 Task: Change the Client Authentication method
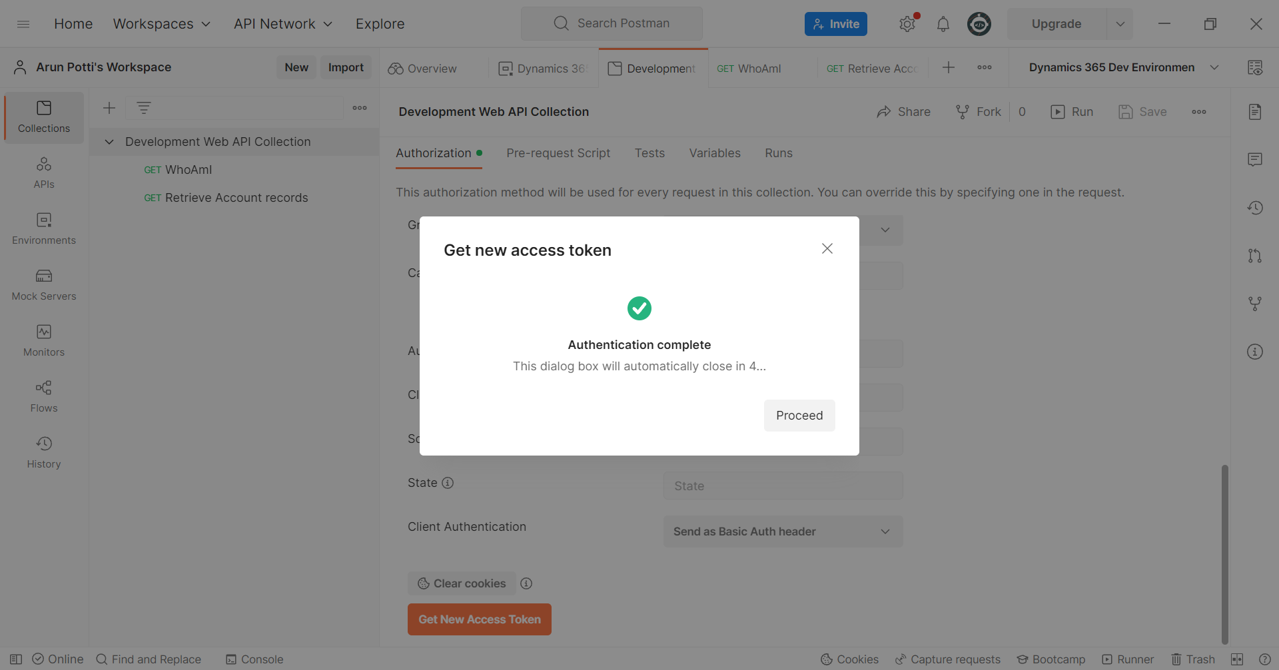pyautogui.click(x=782, y=531)
